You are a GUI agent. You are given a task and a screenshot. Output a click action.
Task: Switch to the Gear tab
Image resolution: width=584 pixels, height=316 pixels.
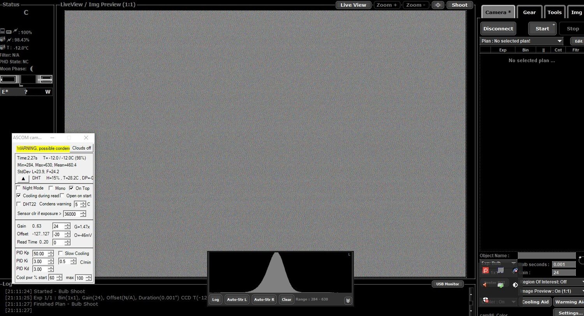(x=529, y=12)
